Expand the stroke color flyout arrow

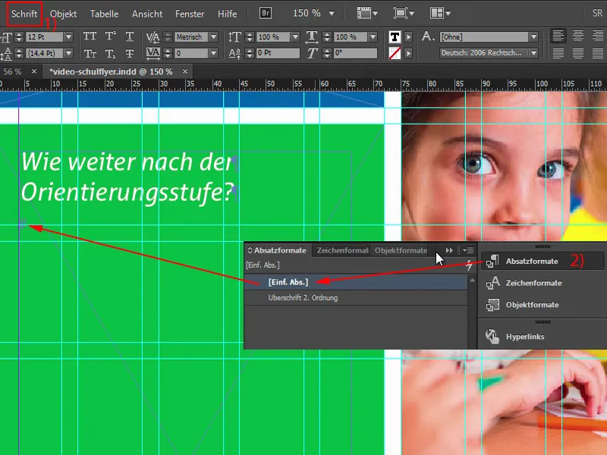click(x=408, y=53)
